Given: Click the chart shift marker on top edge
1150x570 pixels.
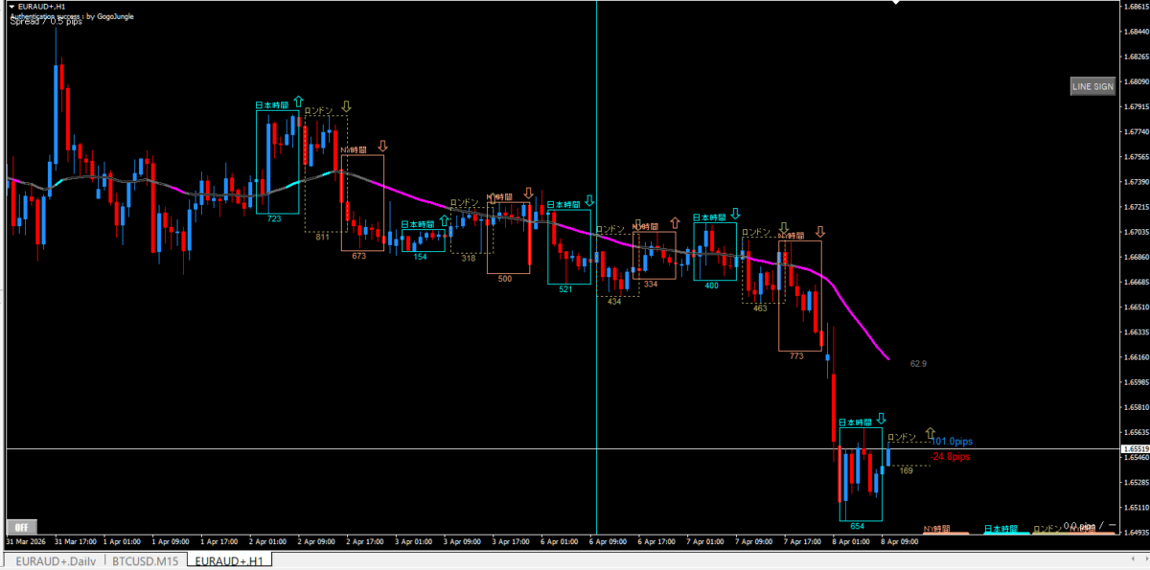Looking at the screenshot, I should click(895, 3).
